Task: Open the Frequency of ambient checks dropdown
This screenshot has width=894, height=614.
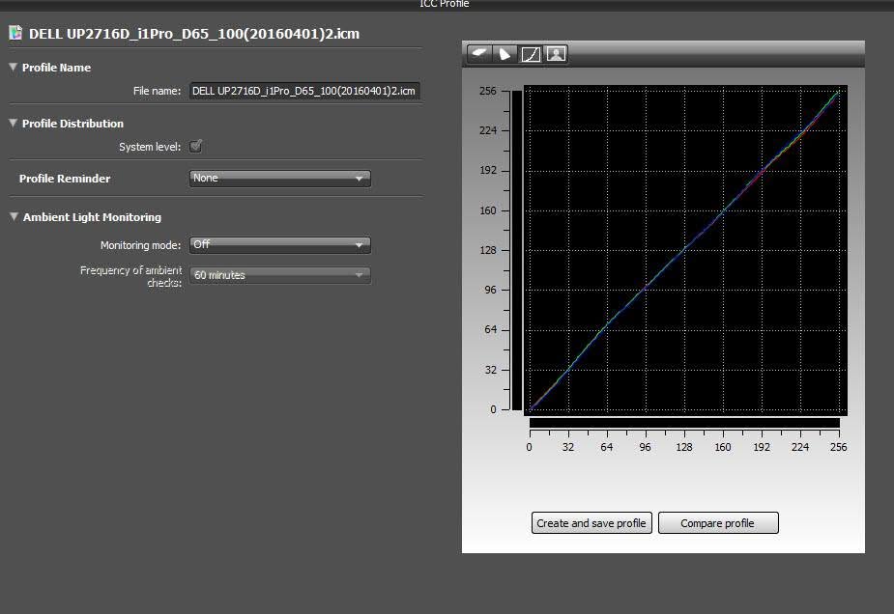Action: click(280, 275)
